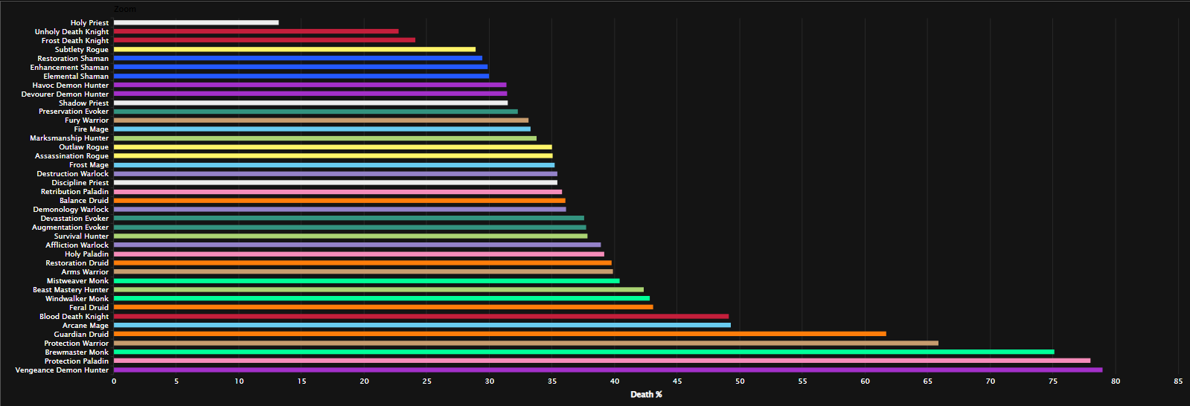Click the Protection Warrior bar
Viewport: 1190px width, 406px height.
pyautogui.click(x=525, y=343)
